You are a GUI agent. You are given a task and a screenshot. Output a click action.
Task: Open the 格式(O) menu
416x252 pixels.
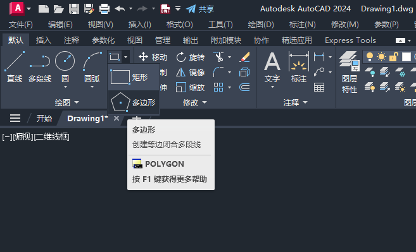click(x=180, y=25)
